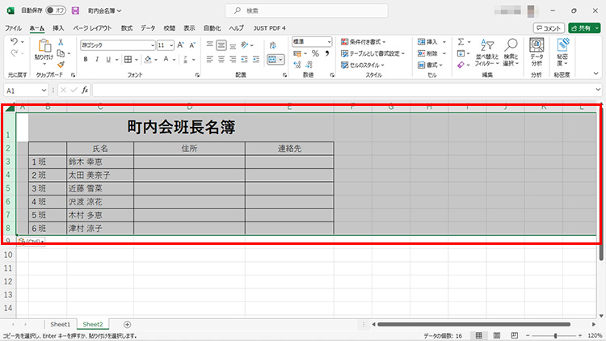Click the insert function fx icon
This screenshot has width=606, height=341.
tap(84, 91)
